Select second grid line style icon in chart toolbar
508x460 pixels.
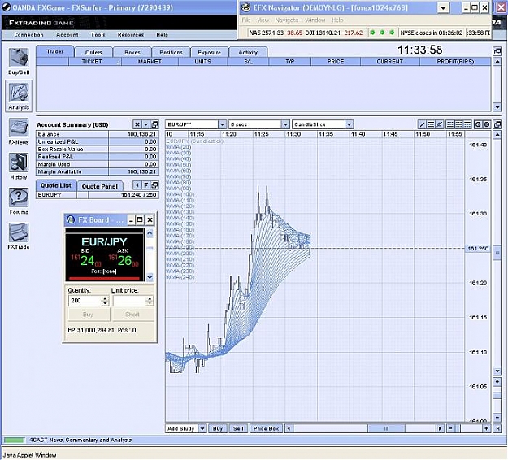click(458, 124)
